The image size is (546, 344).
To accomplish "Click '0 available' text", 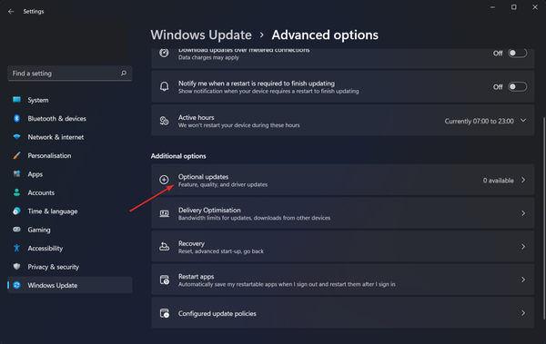I will click(498, 181).
